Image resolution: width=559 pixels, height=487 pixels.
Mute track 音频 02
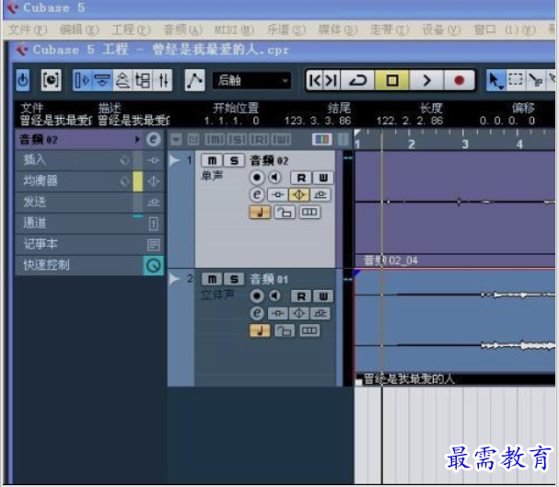pyautogui.click(x=212, y=161)
